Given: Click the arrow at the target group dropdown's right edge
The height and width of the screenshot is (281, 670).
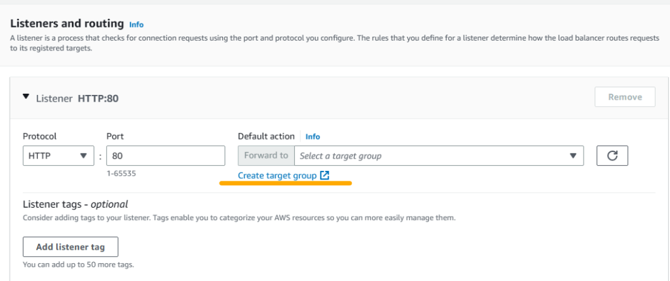Looking at the screenshot, I should [x=573, y=156].
